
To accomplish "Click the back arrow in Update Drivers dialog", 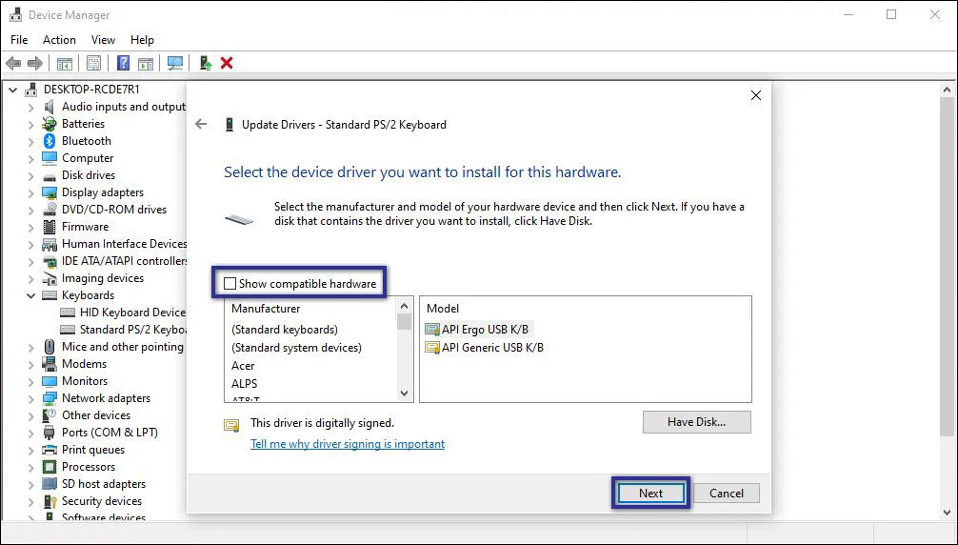I will pos(201,124).
